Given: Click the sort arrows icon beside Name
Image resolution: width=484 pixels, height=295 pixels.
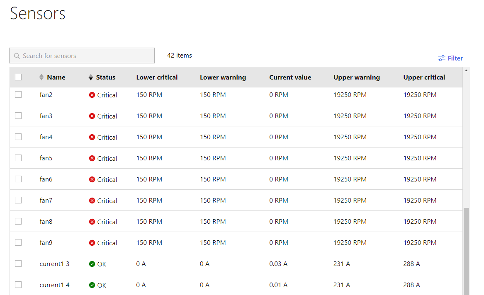Looking at the screenshot, I should [x=41, y=77].
